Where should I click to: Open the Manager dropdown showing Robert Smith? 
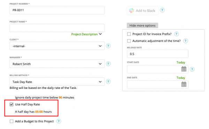[x=57, y=64]
